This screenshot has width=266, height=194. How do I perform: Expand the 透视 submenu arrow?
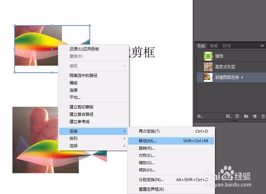124,66
